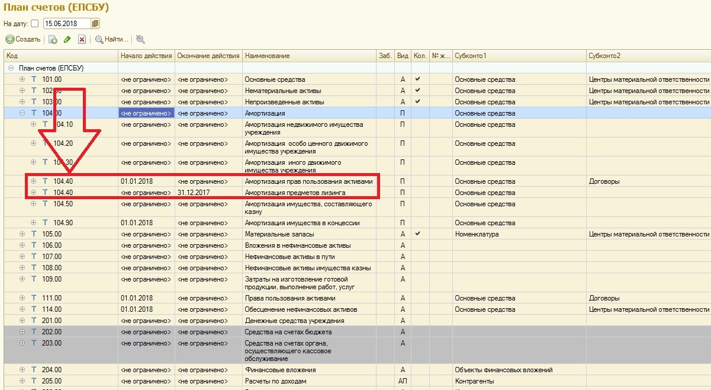Click the Субконто1 column header
The image size is (711, 390).
pyautogui.click(x=519, y=56)
